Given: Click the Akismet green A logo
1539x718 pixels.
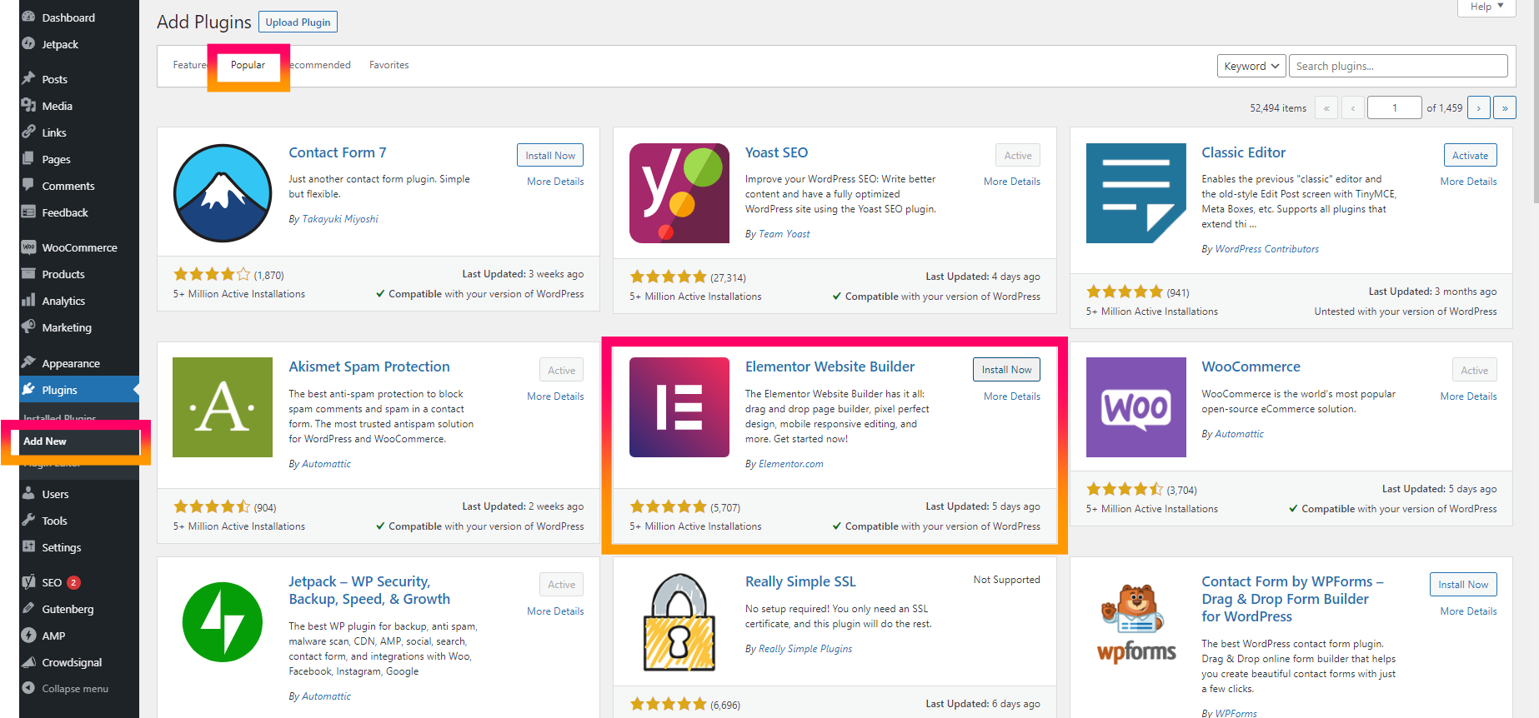Looking at the screenshot, I should [x=223, y=407].
